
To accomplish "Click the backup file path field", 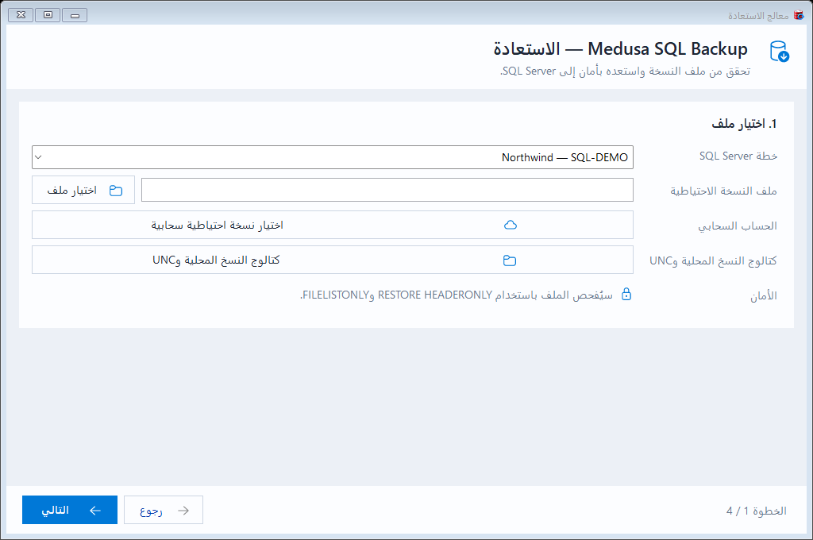I will [387, 190].
